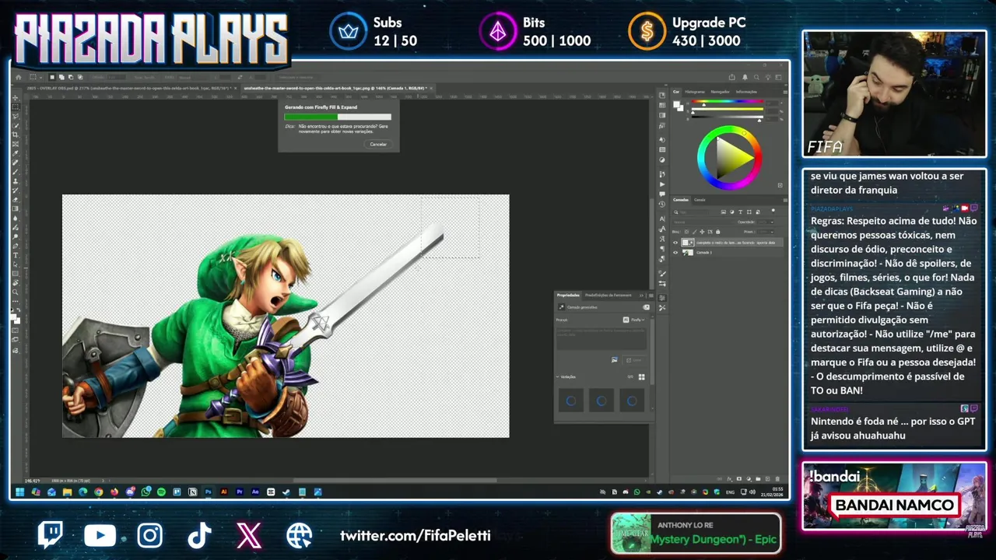Toggle lock transparent pixels in Camadas
The height and width of the screenshot is (560, 996).
tap(686, 232)
